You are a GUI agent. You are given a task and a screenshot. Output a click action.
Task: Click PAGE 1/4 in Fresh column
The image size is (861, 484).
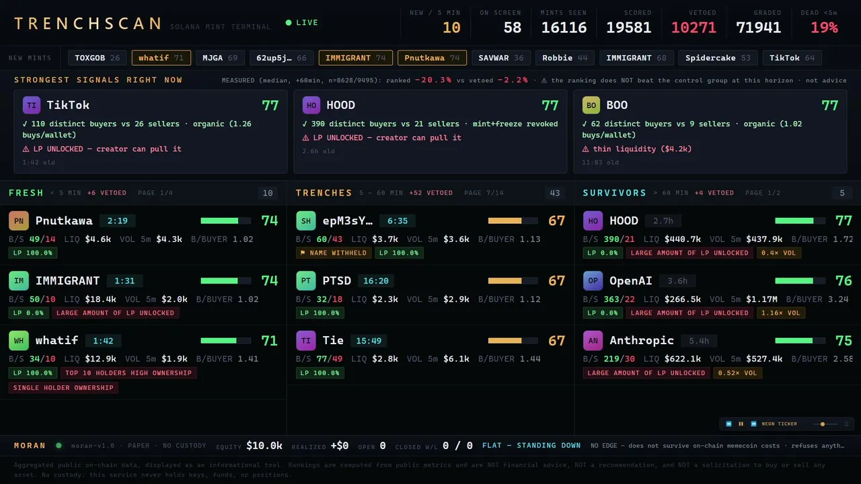[155, 193]
